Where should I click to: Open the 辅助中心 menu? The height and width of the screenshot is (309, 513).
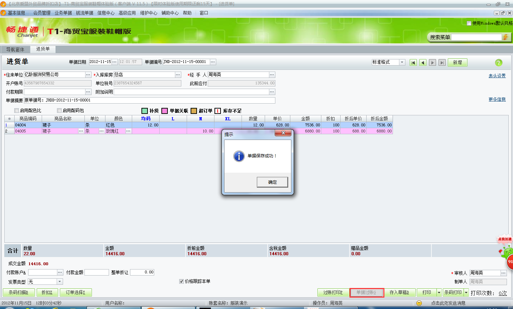coord(170,13)
